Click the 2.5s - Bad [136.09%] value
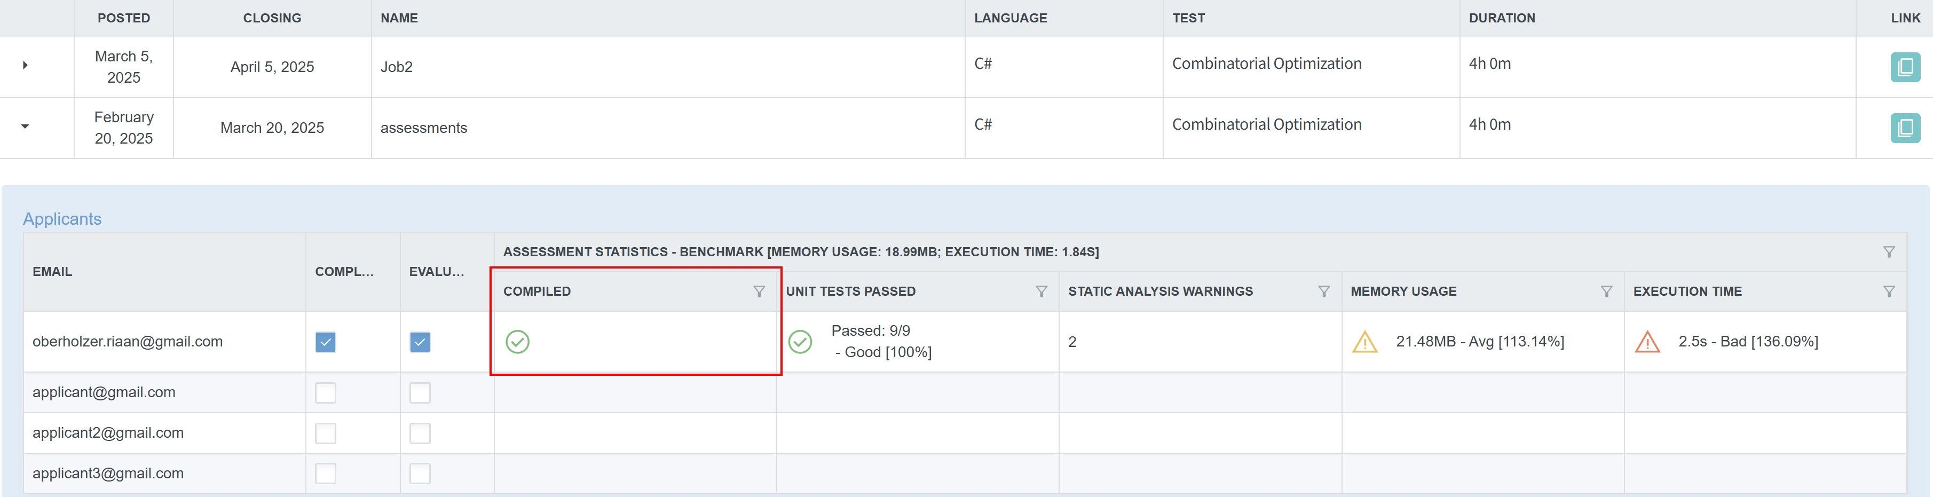 click(x=1748, y=342)
